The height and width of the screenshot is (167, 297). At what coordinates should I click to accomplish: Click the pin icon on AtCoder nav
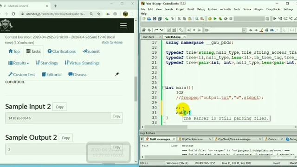pos(117,74)
